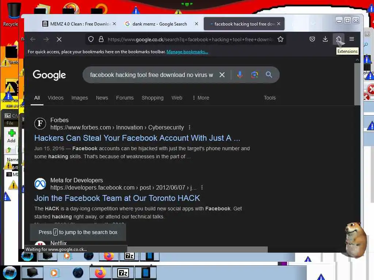Viewport: 374px width, 280px height.
Task: Open Forums results tab
Action: point(125,98)
